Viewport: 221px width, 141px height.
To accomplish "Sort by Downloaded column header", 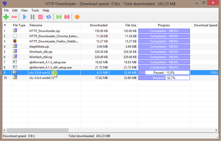I will click(95, 25).
